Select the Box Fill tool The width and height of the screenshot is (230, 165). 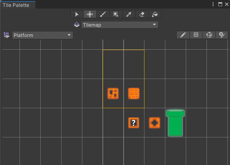tap(116, 14)
